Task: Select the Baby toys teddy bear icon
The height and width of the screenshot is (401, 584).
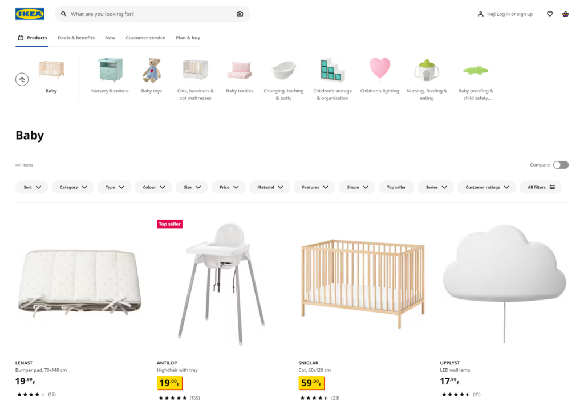Action: pos(152,70)
